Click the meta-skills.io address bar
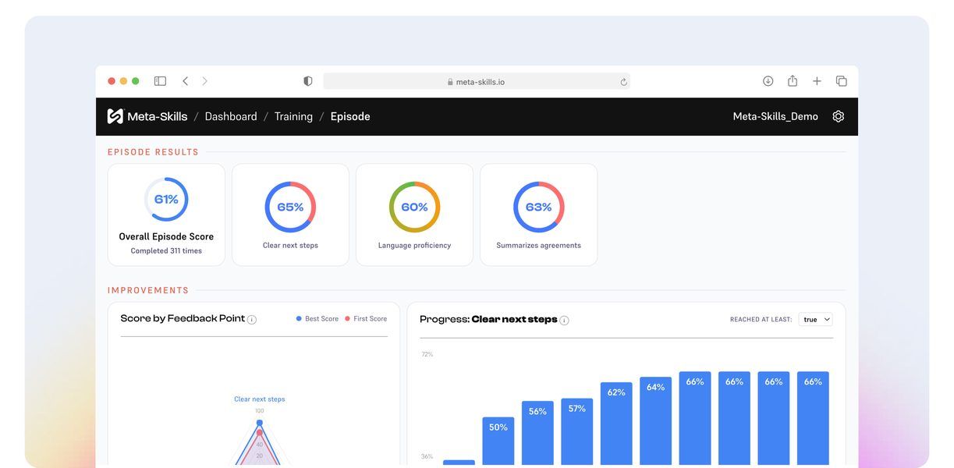The height and width of the screenshot is (468, 954). pyautogui.click(x=477, y=81)
